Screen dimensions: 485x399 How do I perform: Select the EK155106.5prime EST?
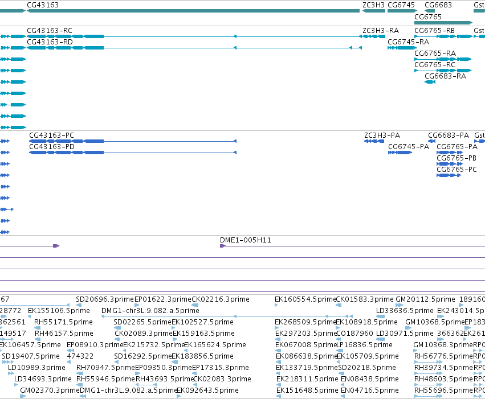(x=59, y=311)
